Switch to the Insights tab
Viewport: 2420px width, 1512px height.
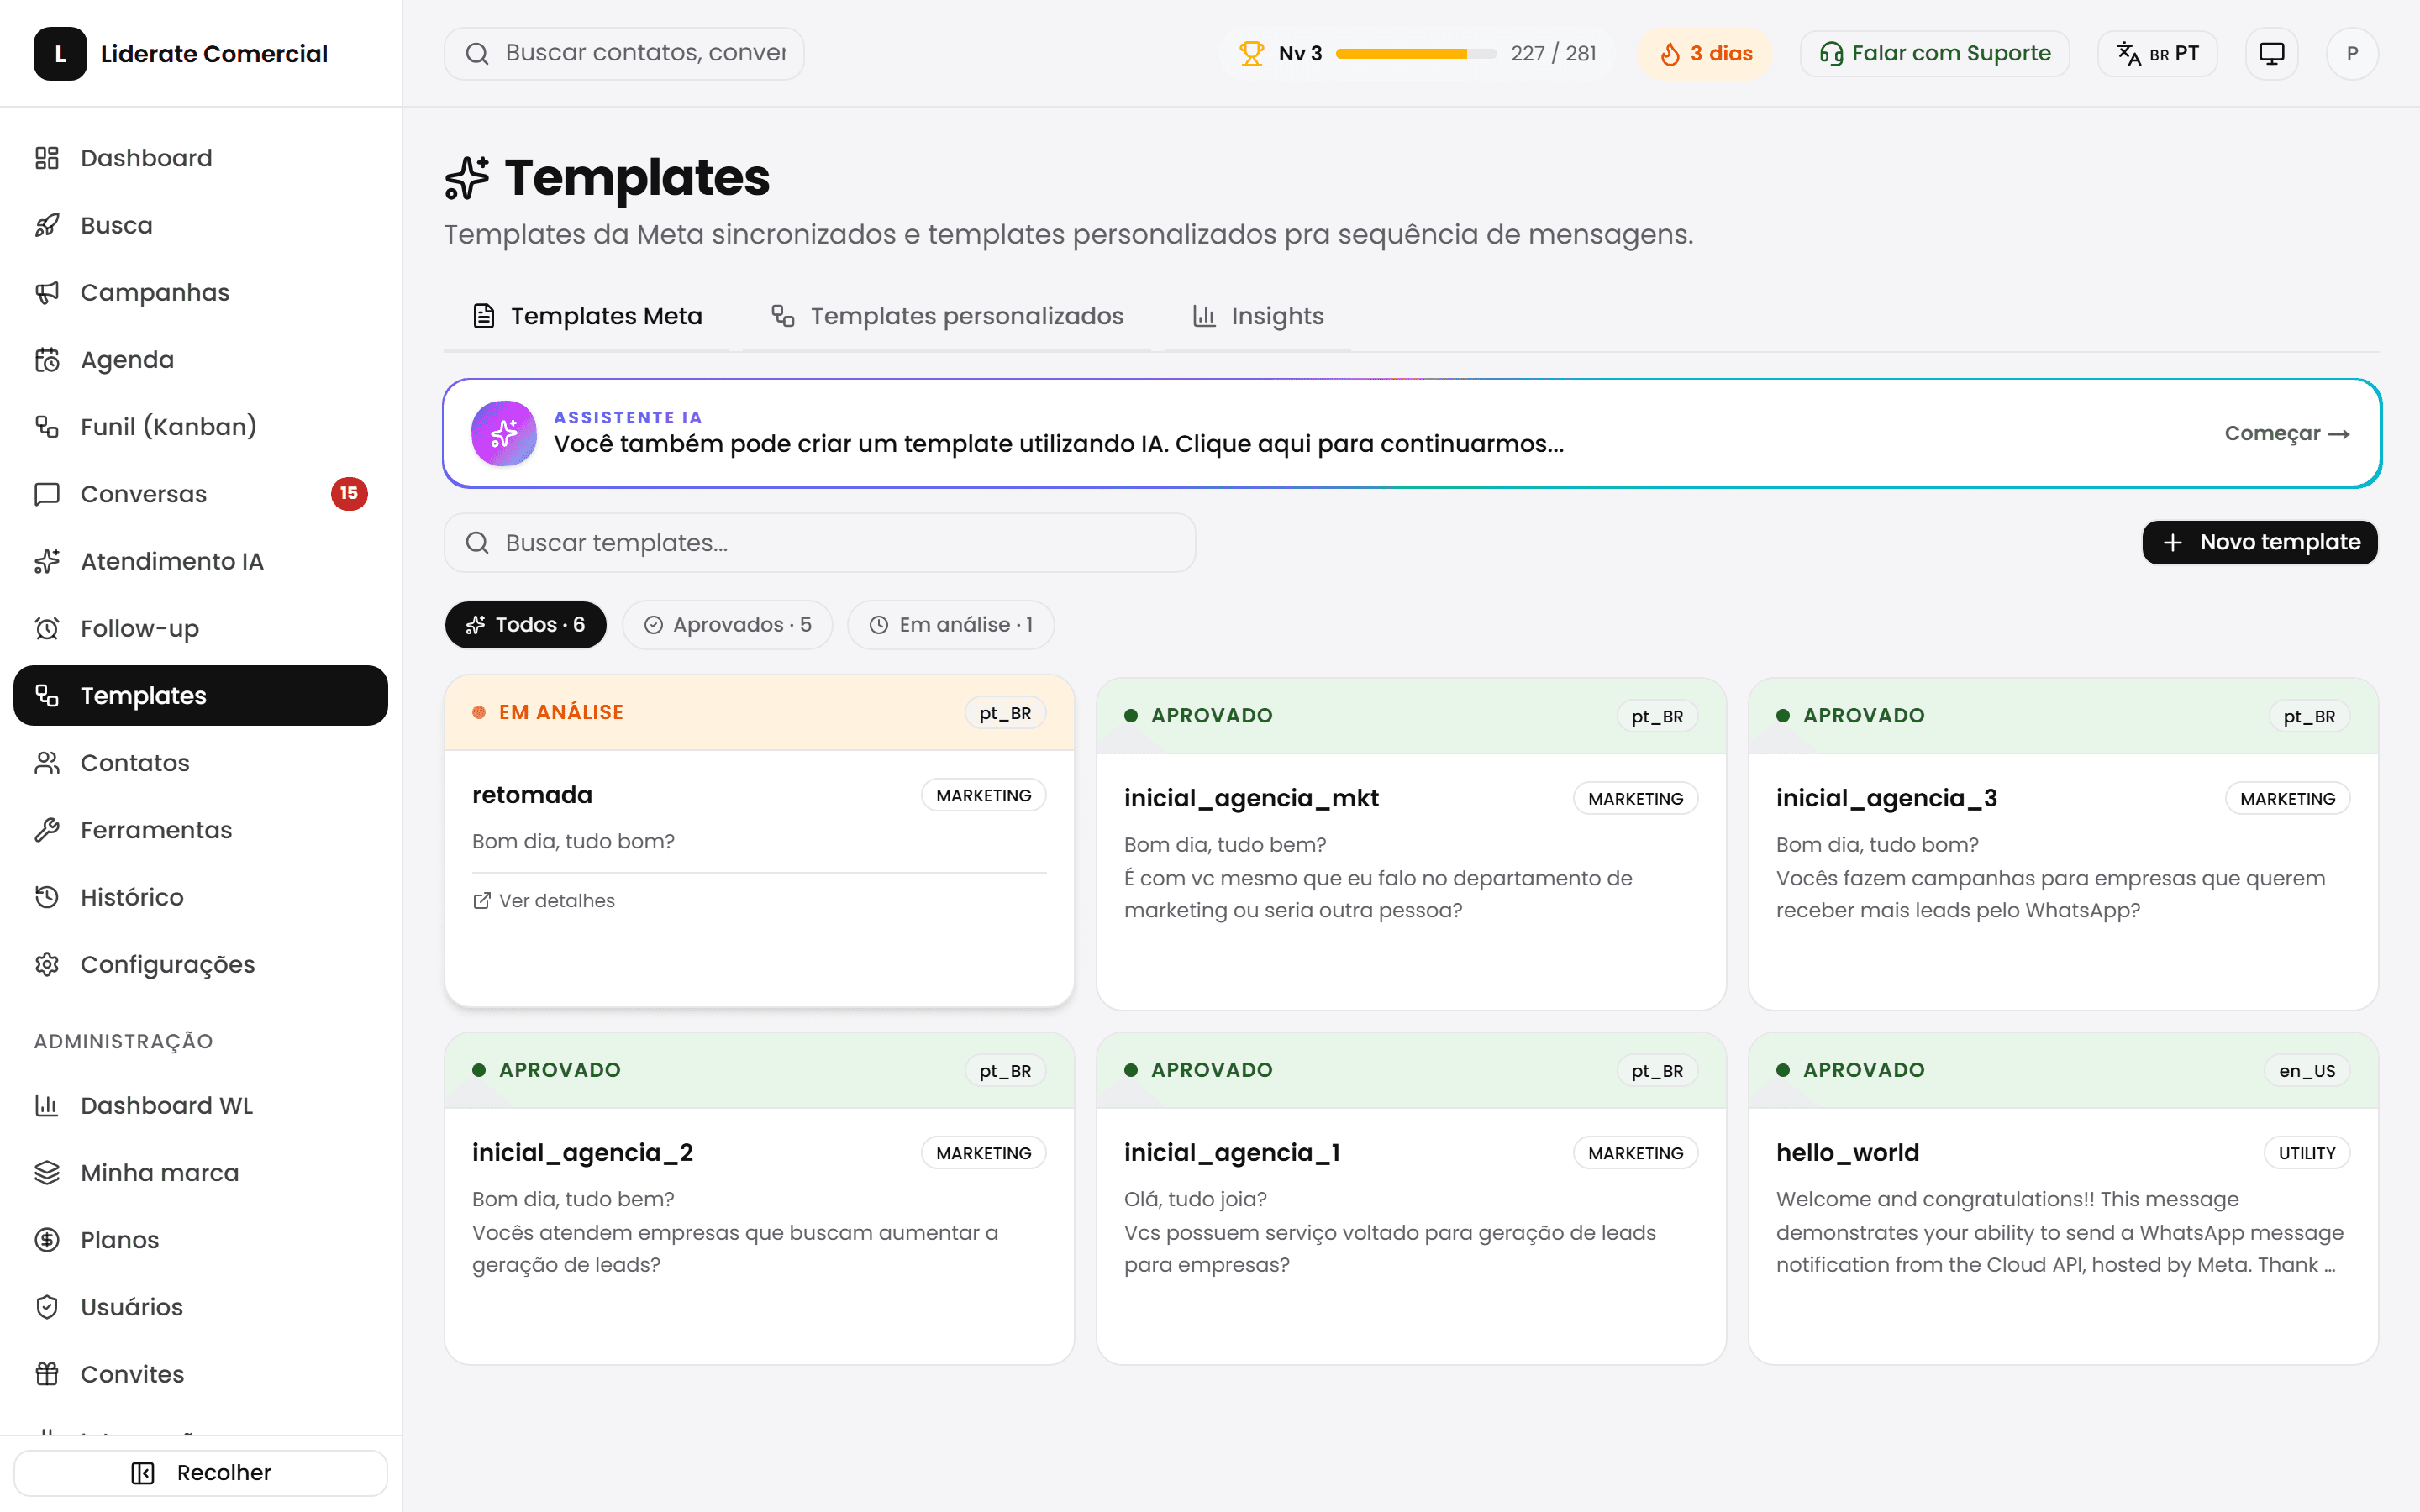pyautogui.click(x=1257, y=316)
